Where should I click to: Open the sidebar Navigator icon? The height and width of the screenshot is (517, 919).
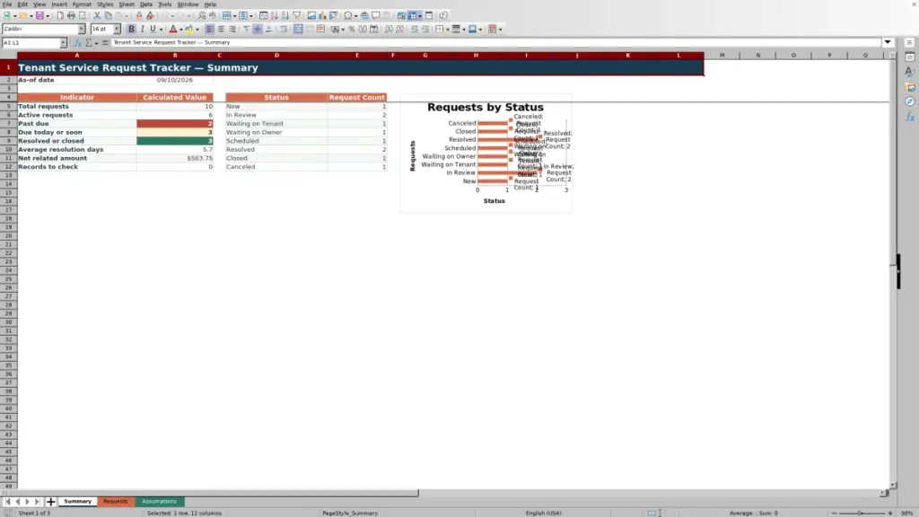click(910, 102)
